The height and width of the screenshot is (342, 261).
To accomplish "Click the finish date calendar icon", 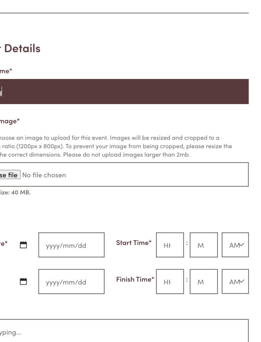I will click(x=23, y=281).
